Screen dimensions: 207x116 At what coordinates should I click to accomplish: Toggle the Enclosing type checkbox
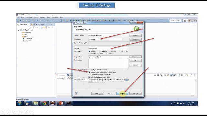75,43
